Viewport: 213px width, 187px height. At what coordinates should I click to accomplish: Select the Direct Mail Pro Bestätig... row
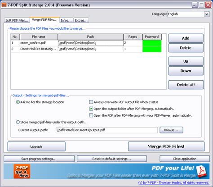[86, 49]
